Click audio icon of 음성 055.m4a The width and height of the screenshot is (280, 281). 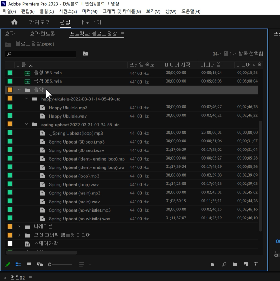tap(27, 82)
